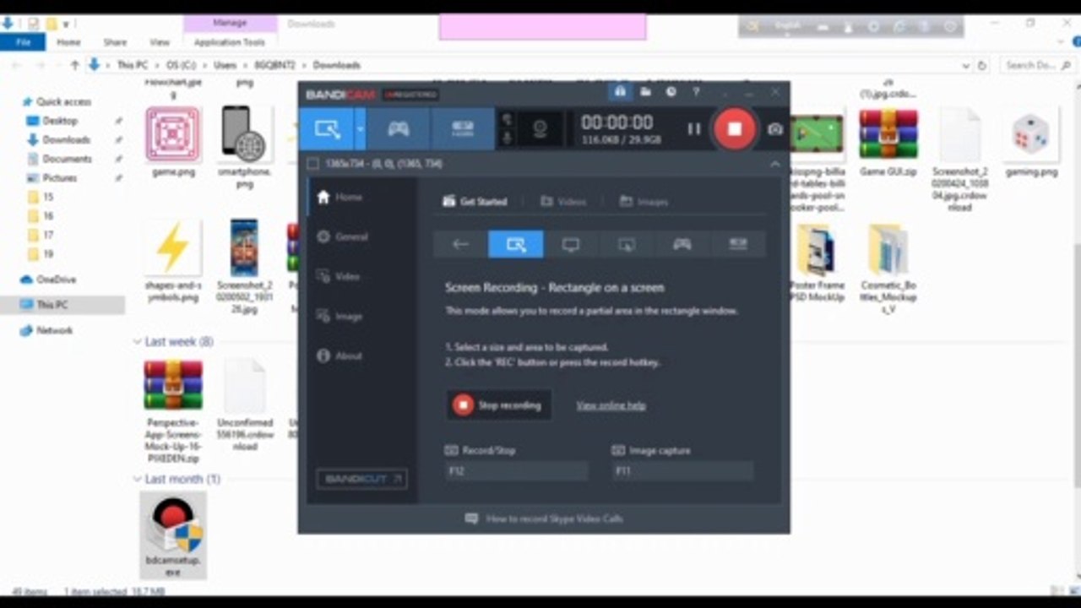Open How to record Skype Video Calls link
Viewport: 1081px width, 608px height.
pyautogui.click(x=545, y=518)
